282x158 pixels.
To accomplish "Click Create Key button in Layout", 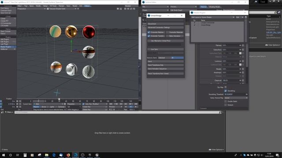I will (95, 107).
